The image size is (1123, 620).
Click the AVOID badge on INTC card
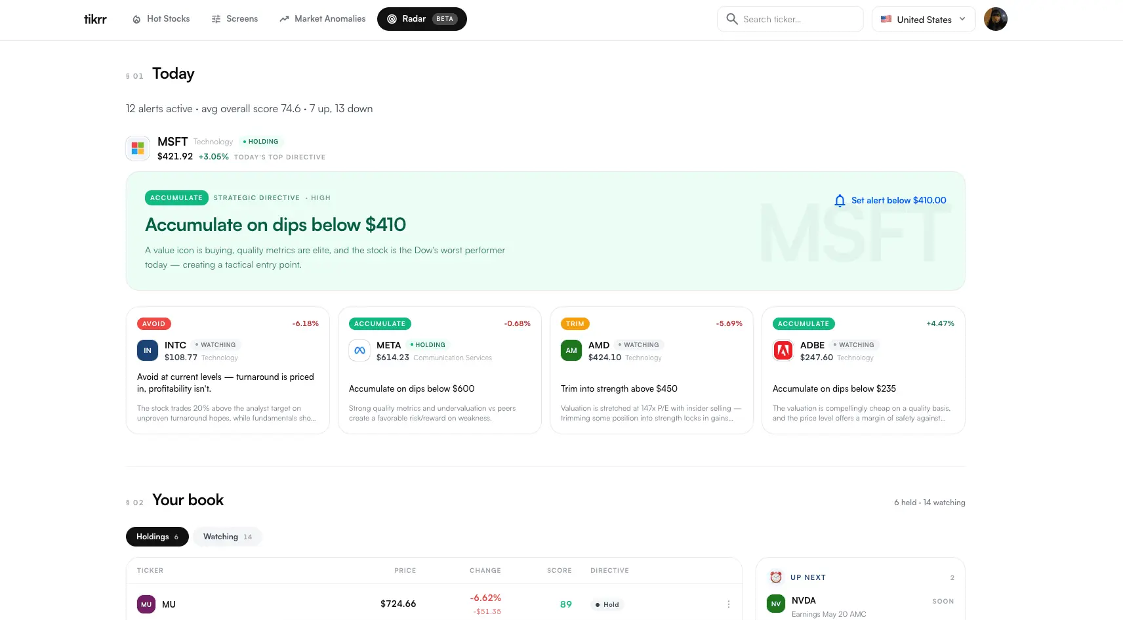click(154, 323)
